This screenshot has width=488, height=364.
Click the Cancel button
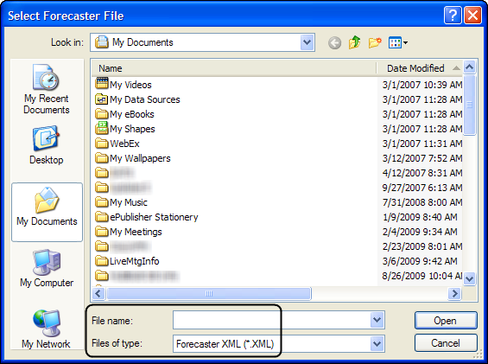[x=446, y=343]
